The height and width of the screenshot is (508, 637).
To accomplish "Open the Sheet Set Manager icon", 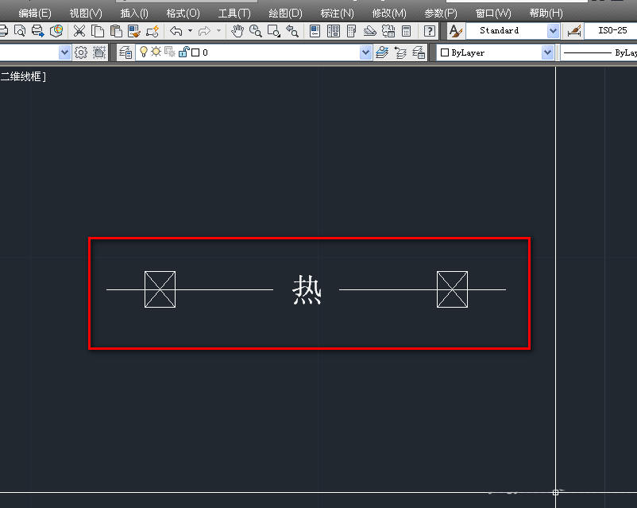I will coord(369,31).
